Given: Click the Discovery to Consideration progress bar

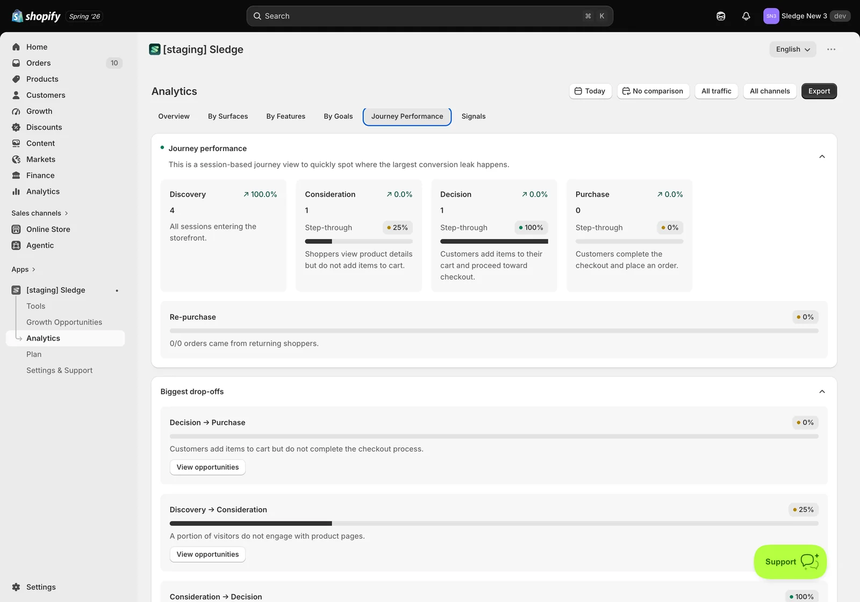Looking at the screenshot, I should [494, 524].
